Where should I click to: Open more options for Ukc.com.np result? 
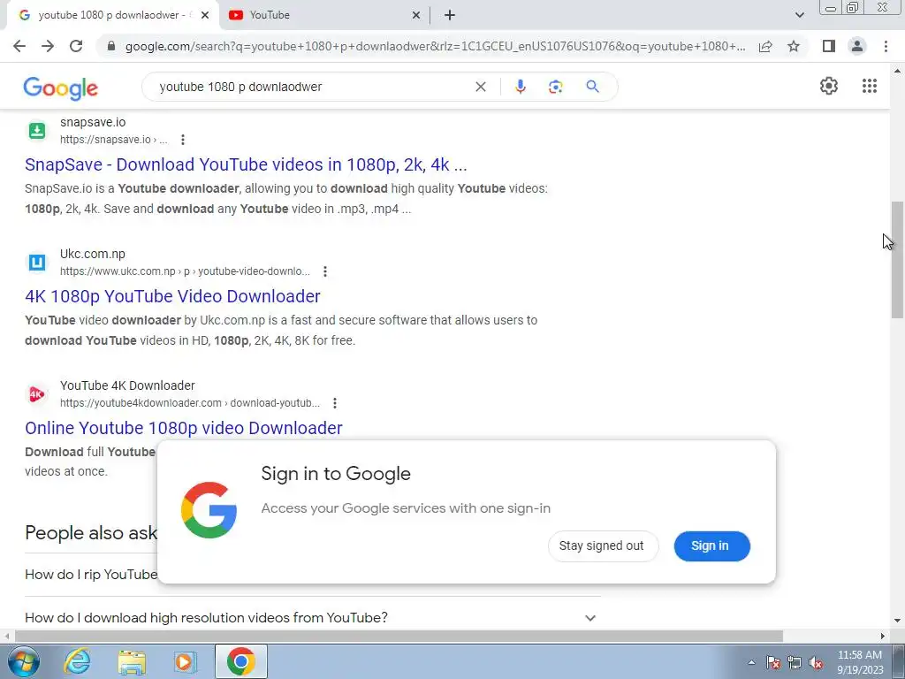click(325, 271)
